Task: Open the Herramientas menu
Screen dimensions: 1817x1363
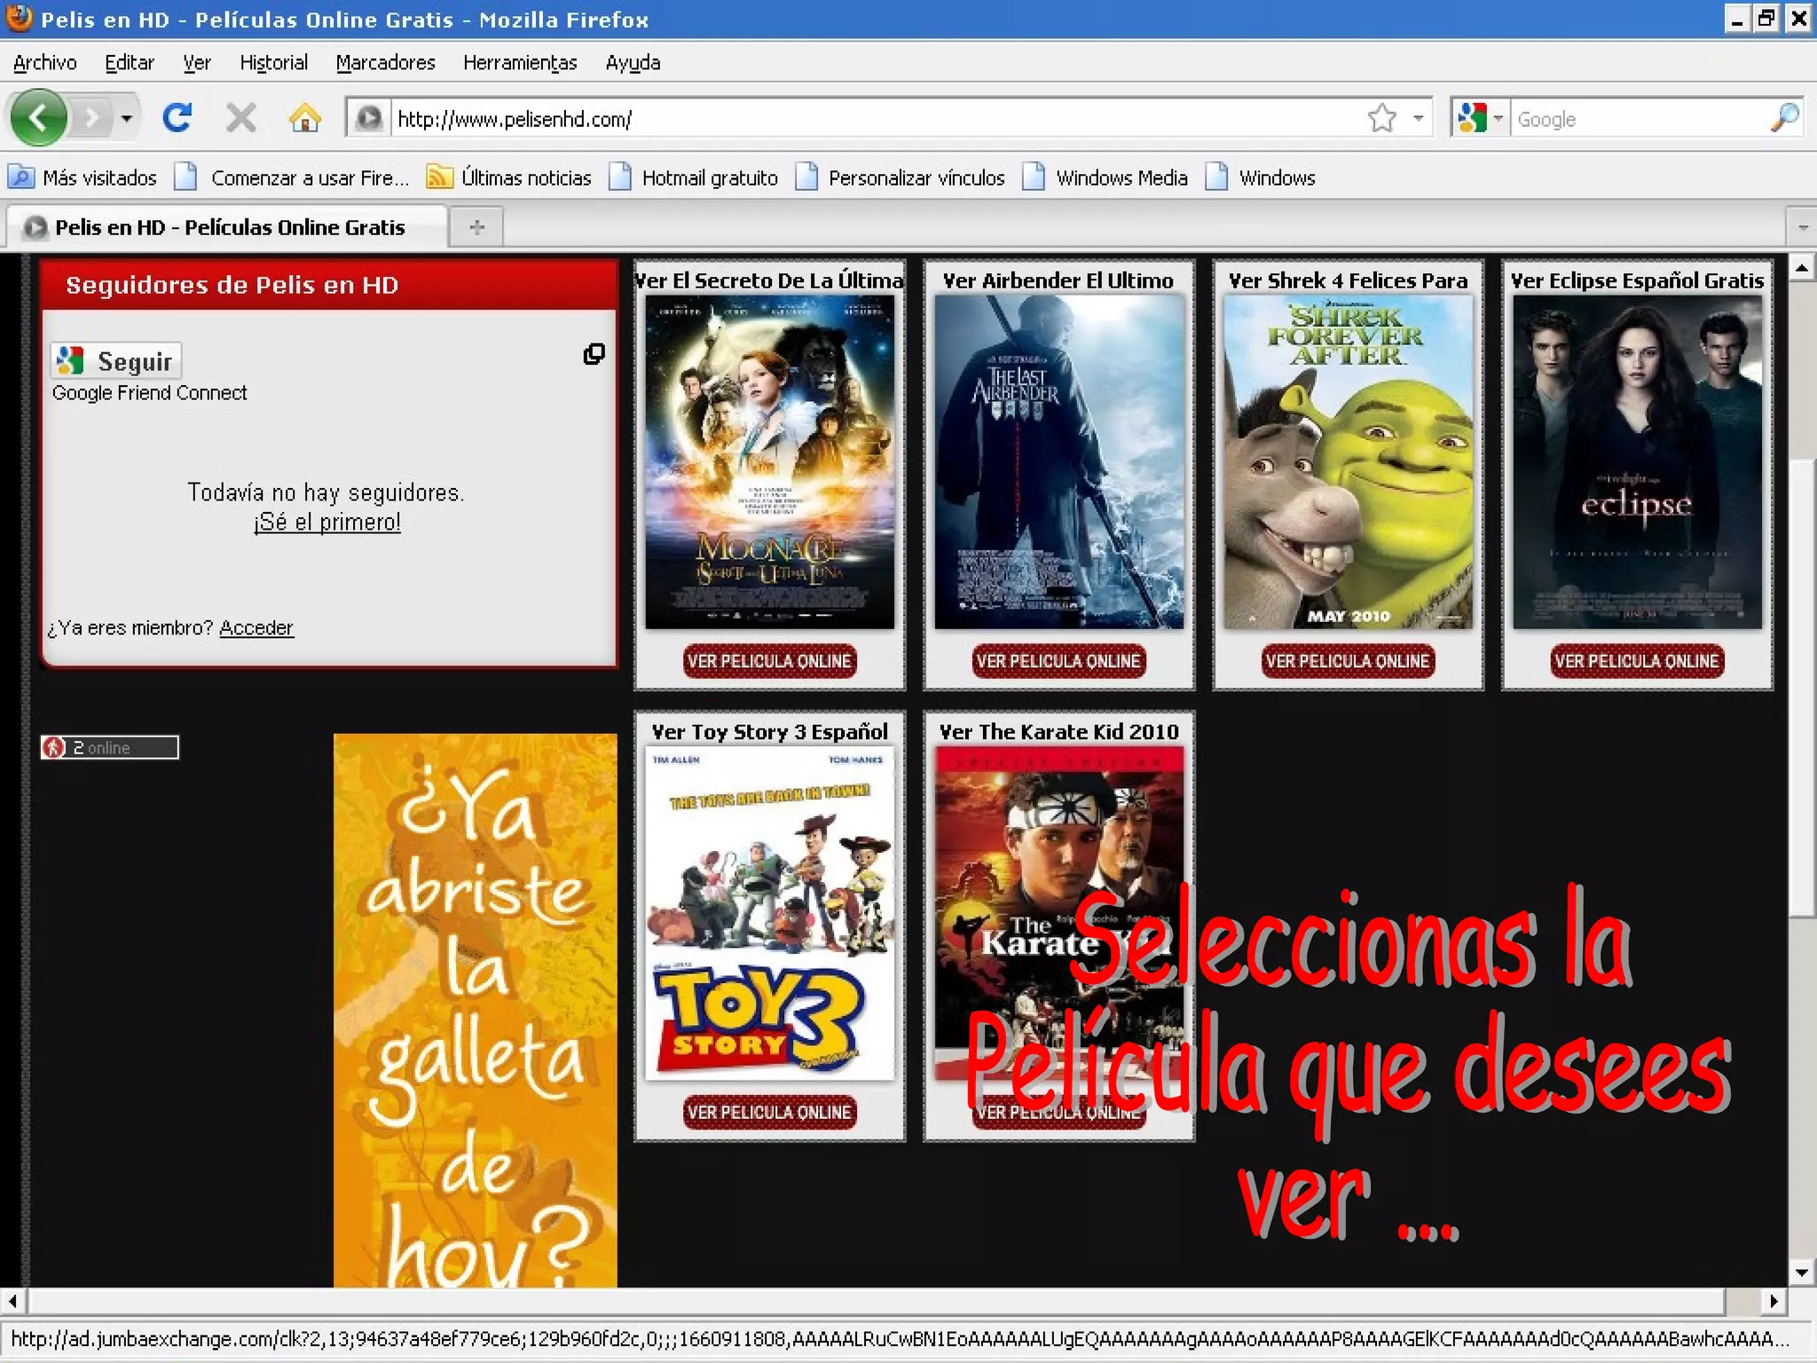Action: pyautogui.click(x=520, y=63)
